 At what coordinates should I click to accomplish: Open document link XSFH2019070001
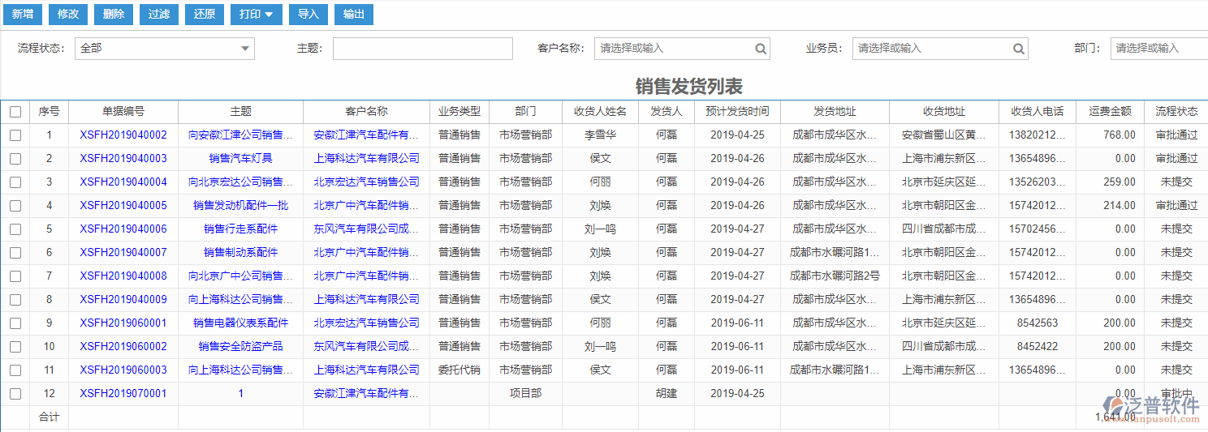pyautogui.click(x=123, y=394)
